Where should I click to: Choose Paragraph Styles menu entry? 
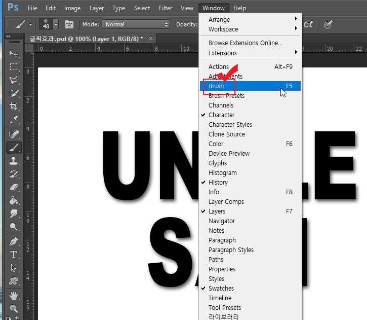[x=250, y=250]
